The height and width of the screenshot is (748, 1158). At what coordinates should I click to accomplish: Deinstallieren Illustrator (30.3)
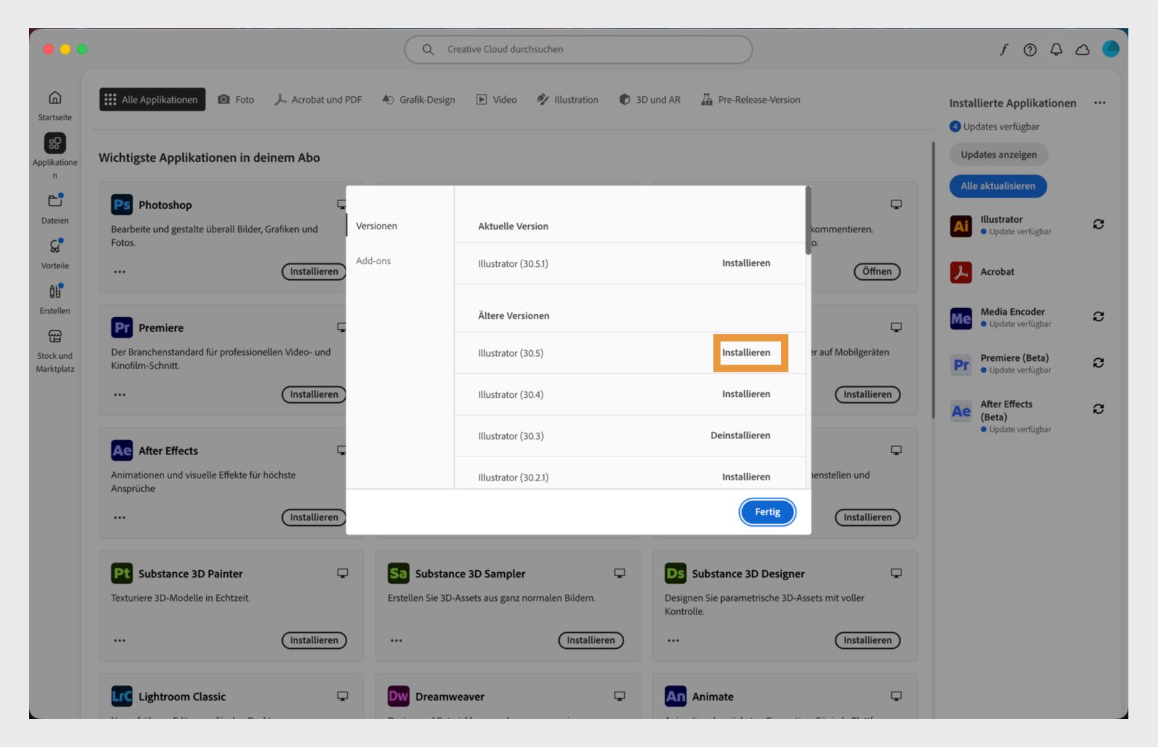click(x=740, y=435)
